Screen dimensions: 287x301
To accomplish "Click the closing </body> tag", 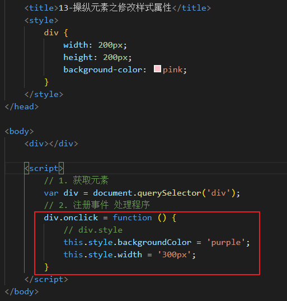I will point(22,292).
